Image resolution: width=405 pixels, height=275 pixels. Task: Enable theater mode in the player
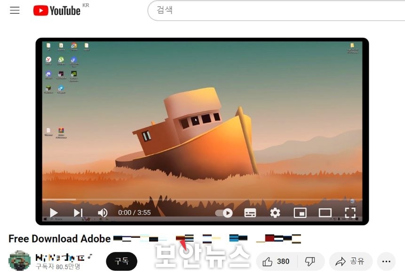[325, 213]
